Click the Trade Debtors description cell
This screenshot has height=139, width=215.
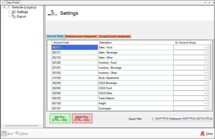[x=135, y=98]
